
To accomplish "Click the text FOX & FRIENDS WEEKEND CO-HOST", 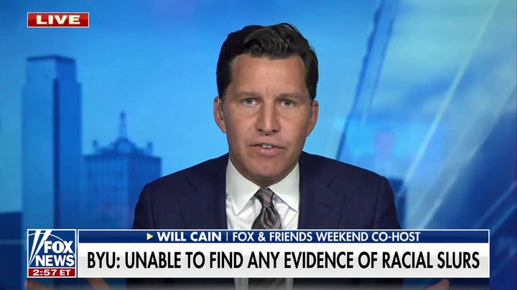I will point(327,237).
